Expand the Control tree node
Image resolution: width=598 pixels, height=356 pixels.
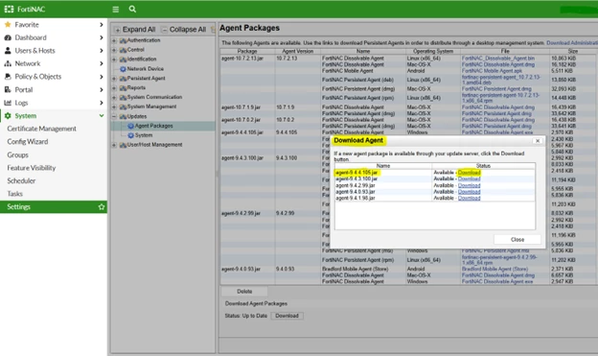114,50
